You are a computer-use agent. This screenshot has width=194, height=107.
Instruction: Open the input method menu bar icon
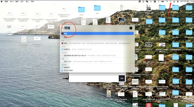coord(155,2)
